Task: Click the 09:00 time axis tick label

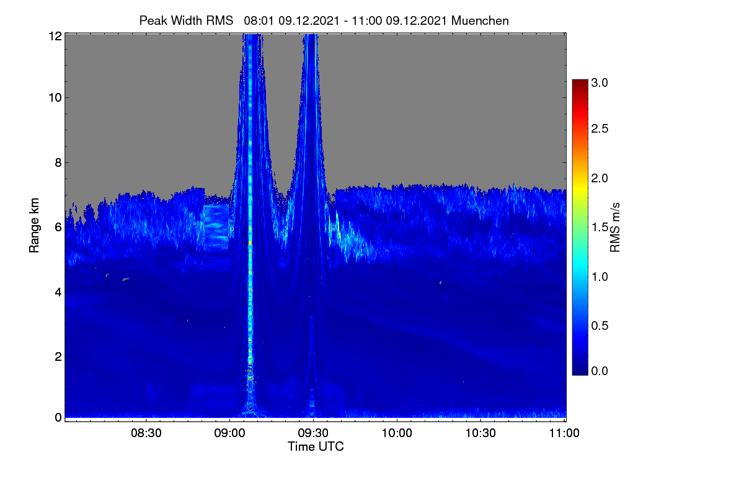Action: [229, 433]
